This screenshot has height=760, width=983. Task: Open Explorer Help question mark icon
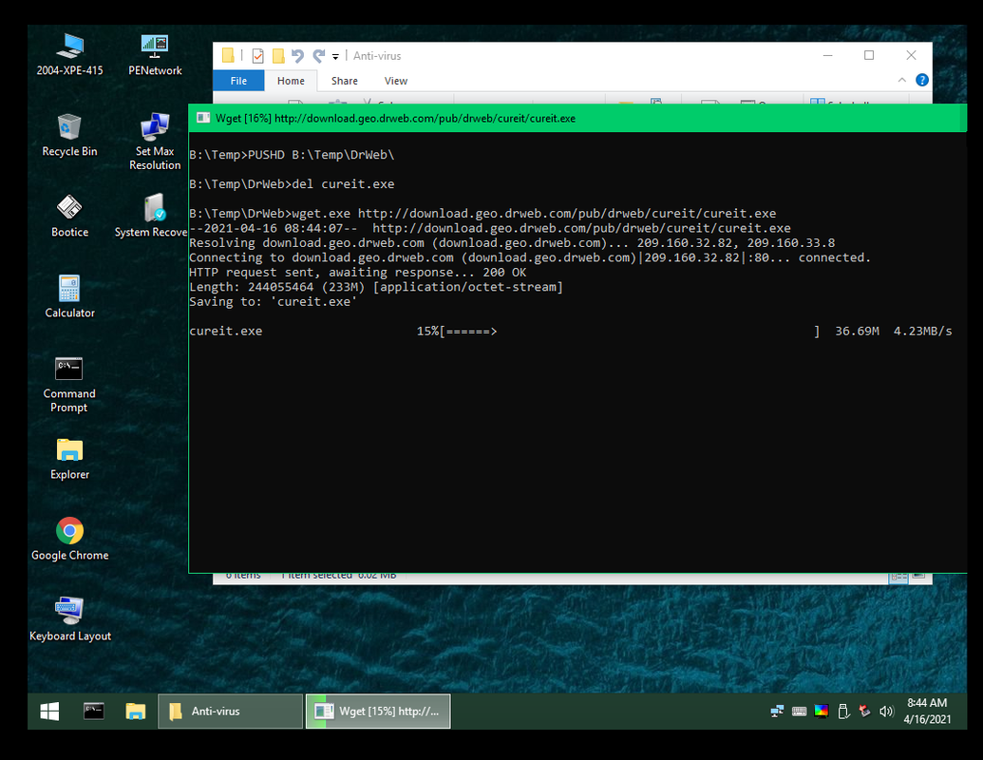pyautogui.click(x=922, y=80)
